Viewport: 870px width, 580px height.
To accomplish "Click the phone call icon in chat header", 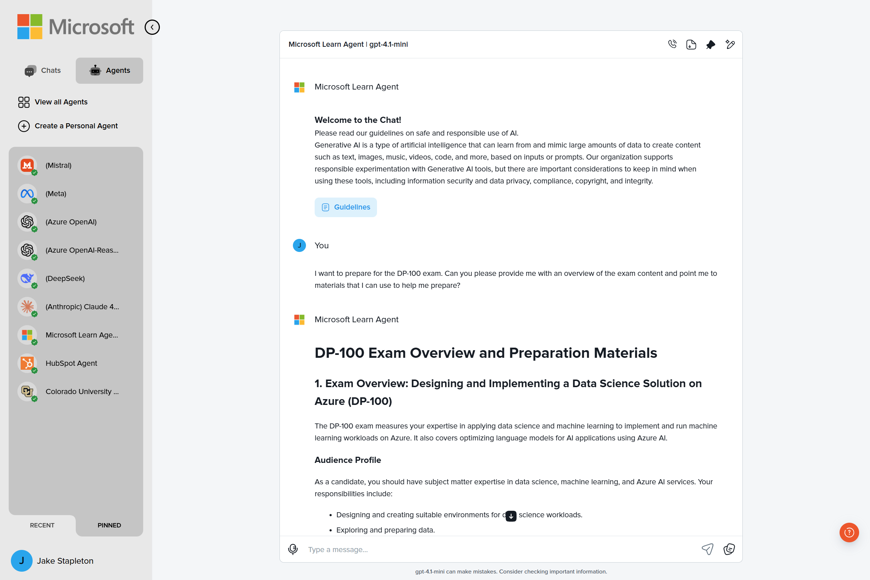I will (672, 44).
